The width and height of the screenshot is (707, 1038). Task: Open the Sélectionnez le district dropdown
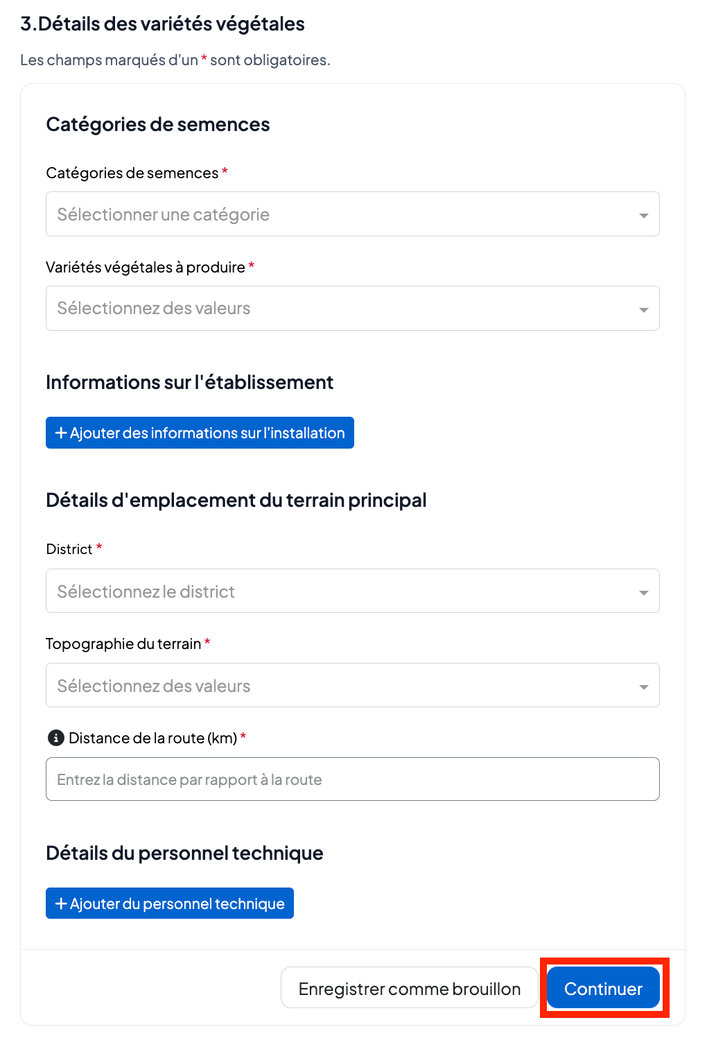click(x=352, y=591)
